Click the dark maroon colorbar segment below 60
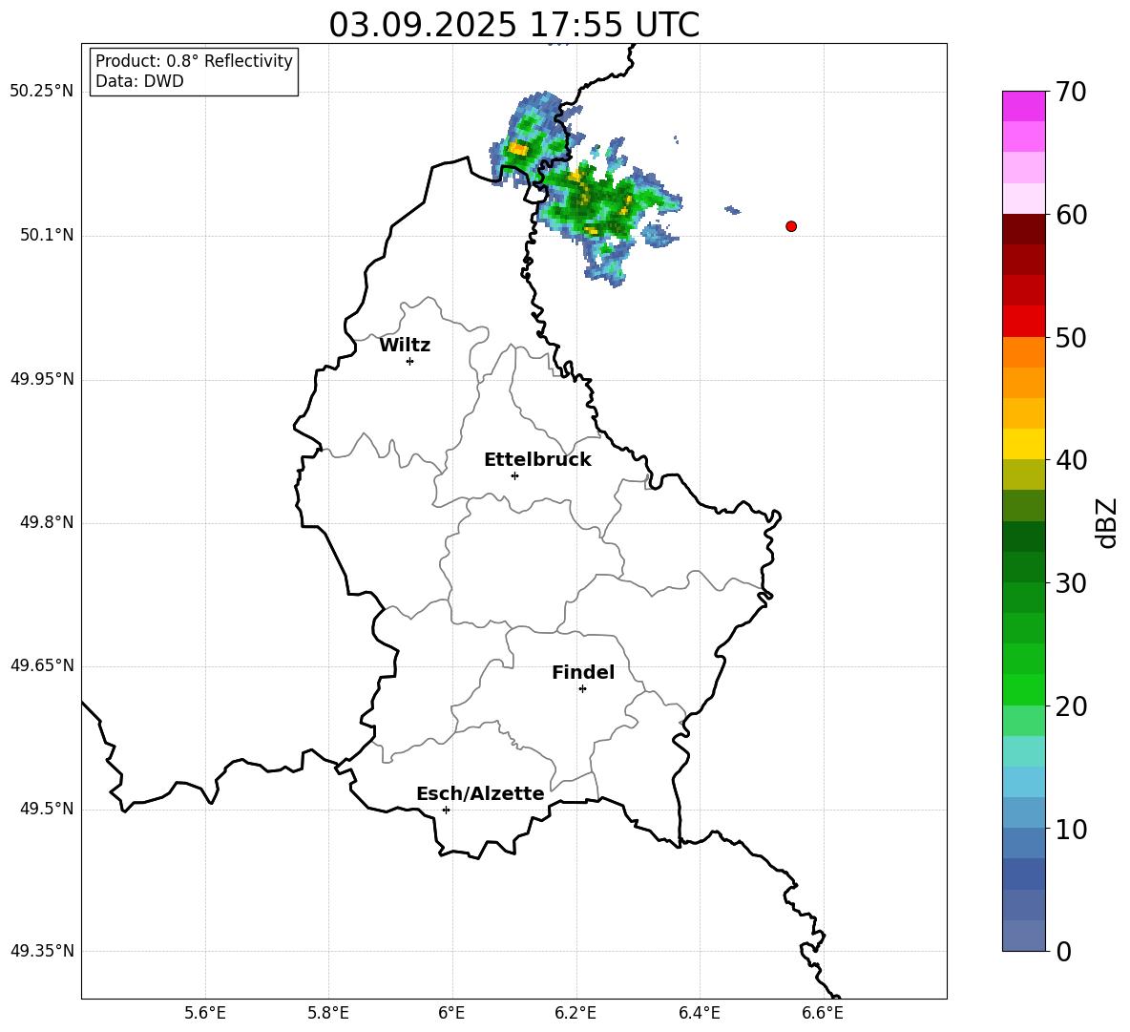This screenshot has width=1130, height=1032. [1023, 229]
